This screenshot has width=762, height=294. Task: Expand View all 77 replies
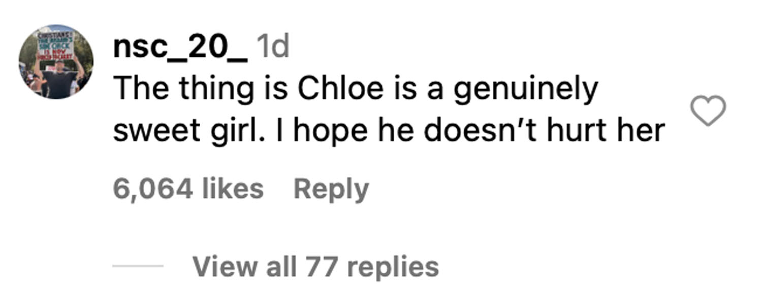(315, 267)
